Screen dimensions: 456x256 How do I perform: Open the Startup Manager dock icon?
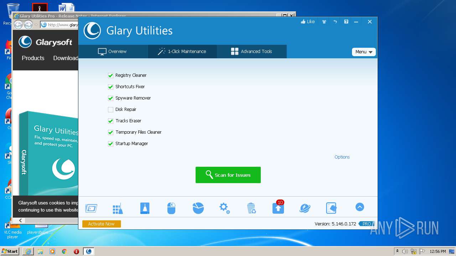pyautogui.click(x=91, y=208)
